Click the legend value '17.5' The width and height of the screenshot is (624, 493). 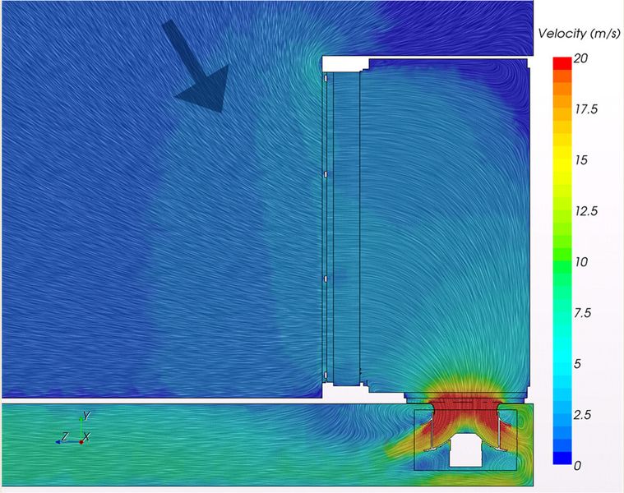[x=586, y=109]
